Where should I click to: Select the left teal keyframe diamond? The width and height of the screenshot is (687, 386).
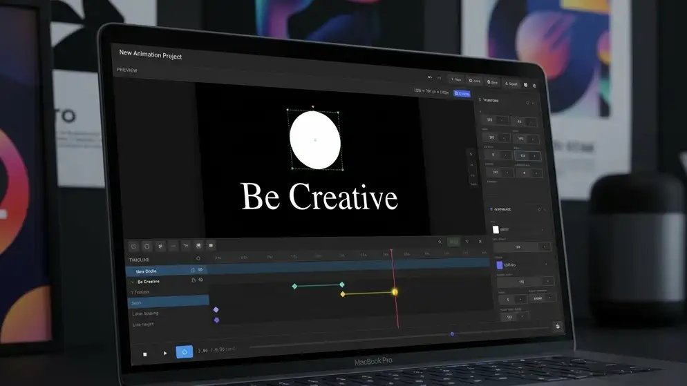click(x=295, y=286)
